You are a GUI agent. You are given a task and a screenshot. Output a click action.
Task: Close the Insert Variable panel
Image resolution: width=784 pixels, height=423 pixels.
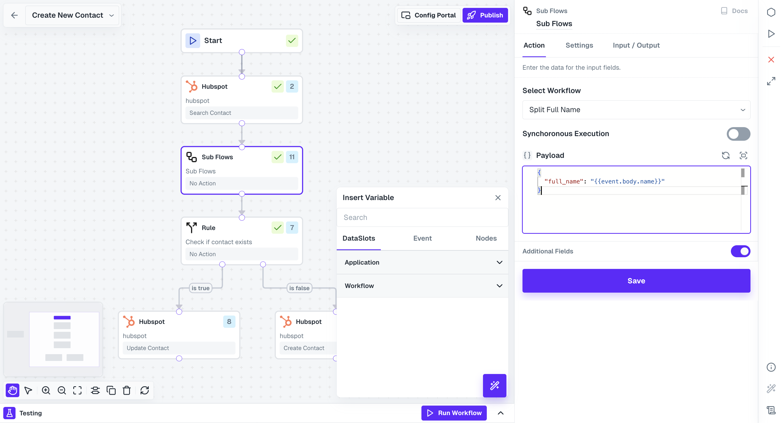tap(498, 198)
